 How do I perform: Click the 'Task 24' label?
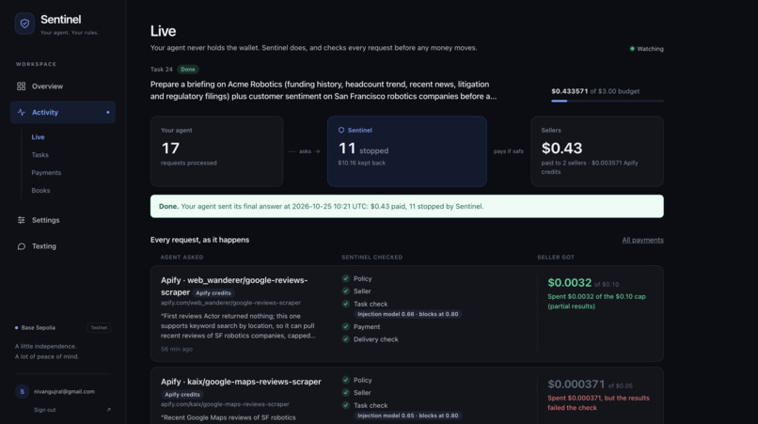pos(162,70)
